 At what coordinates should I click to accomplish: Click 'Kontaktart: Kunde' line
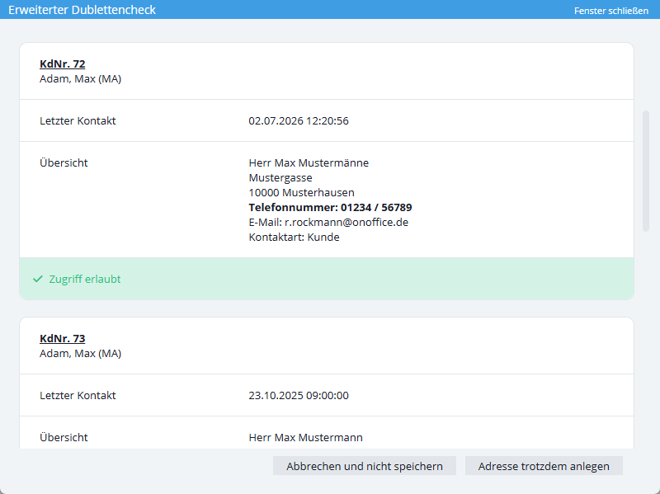pyautogui.click(x=294, y=237)
